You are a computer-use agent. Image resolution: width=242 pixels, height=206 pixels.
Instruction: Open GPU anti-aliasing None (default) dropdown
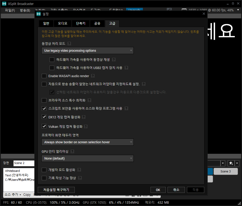tap(88, 159)
